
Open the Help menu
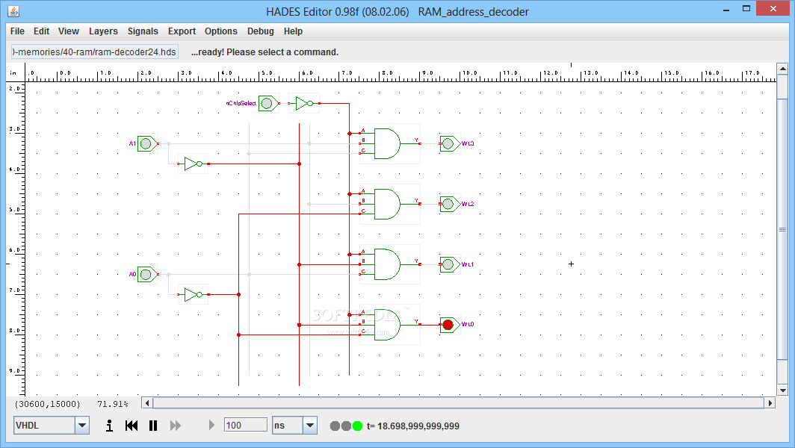pyautogui.click(x=293, y=31)
